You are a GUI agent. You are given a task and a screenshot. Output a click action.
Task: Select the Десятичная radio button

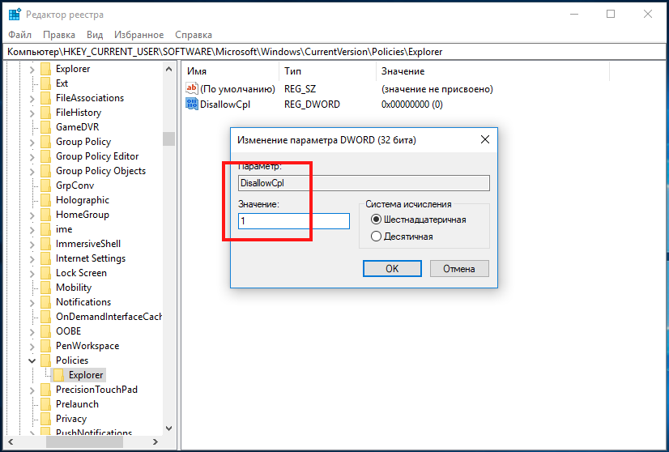(x=376, y=236)
